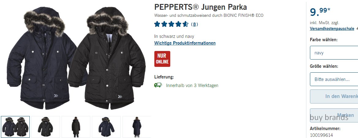Click the half-filled fifth rating star

(x=185, y=24)
